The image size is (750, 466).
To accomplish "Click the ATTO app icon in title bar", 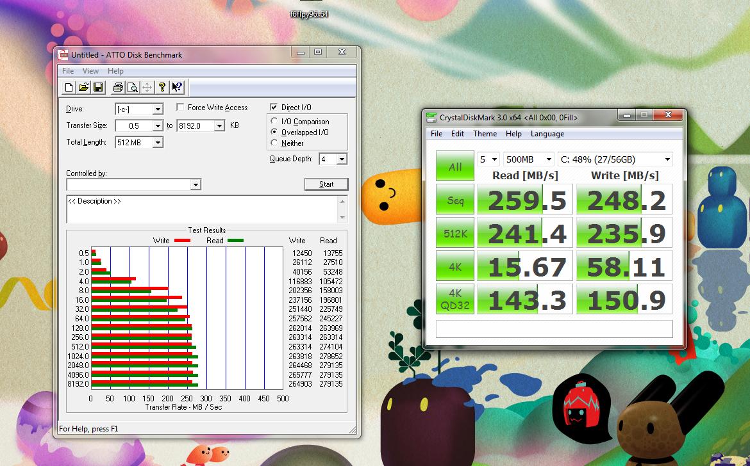I will [63, 55].
